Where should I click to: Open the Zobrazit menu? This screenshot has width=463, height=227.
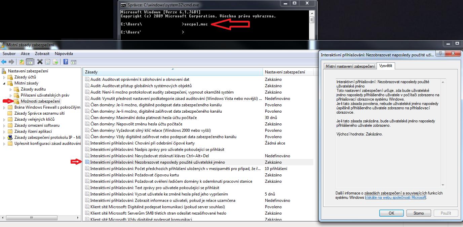[42, 54]
